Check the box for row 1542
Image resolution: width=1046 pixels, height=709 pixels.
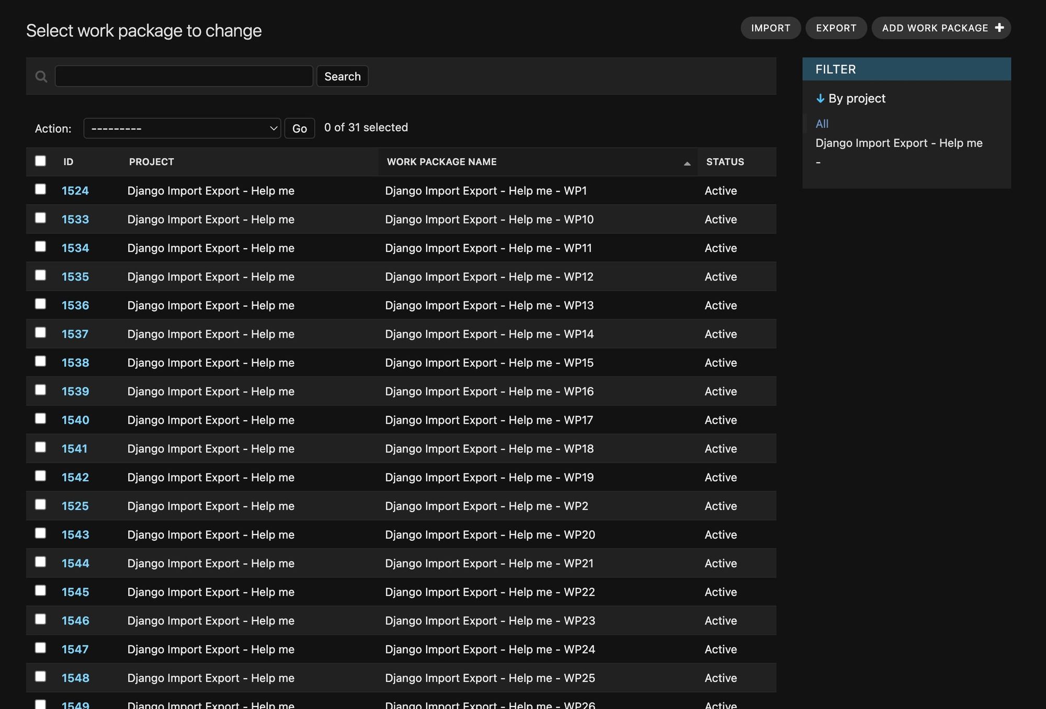tap(40, 476)
